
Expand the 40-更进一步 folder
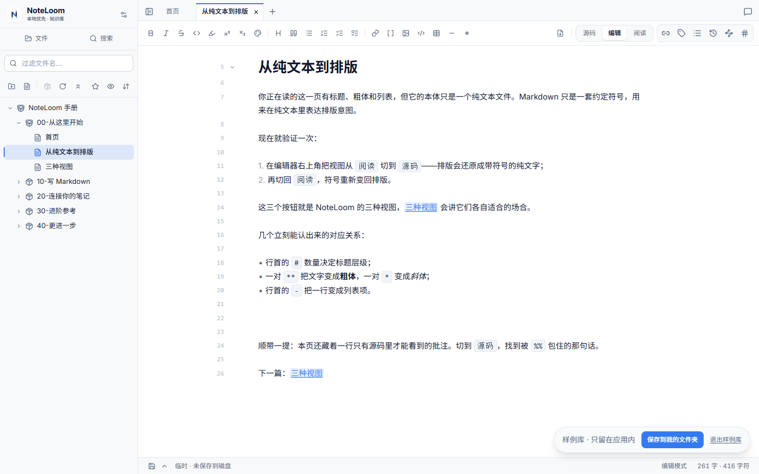18,226
